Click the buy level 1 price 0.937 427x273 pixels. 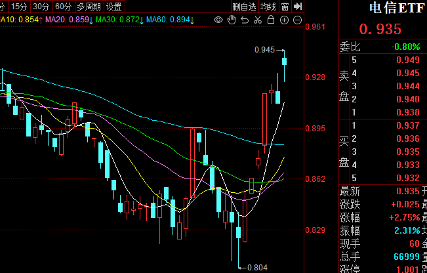click(407, 125)
